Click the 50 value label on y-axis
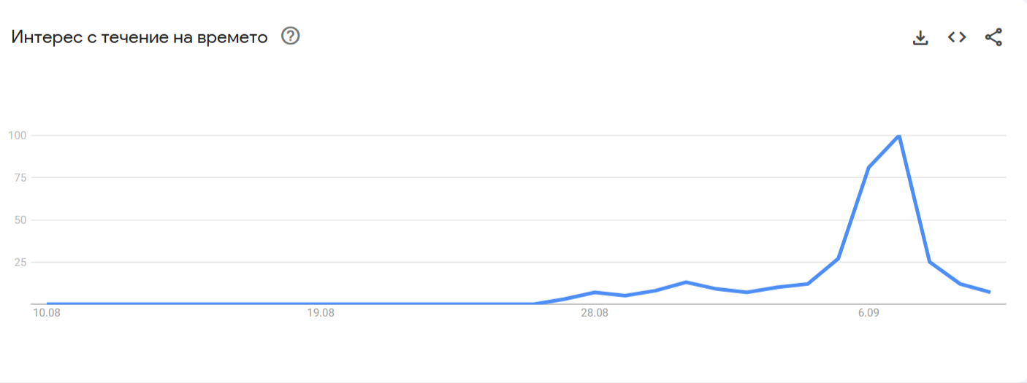Image resolution: width=1027 pixels, height=383 pixels. [x=20, y=220]
